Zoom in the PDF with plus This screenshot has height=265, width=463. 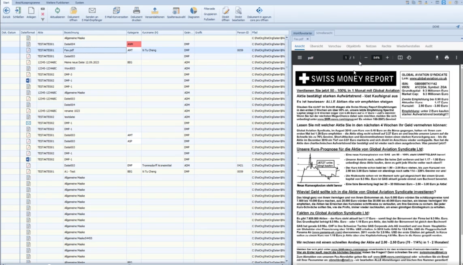[x=387, y=57]
